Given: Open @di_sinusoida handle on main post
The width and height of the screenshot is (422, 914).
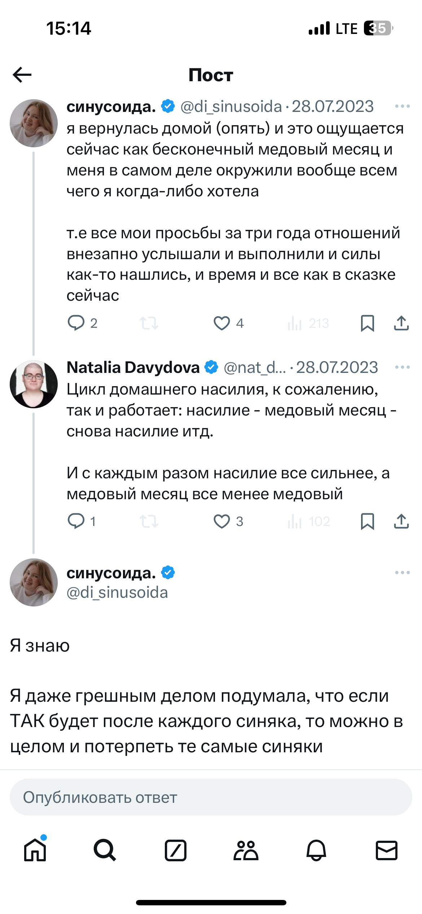Looking at the screenshot, I should click(x=117, y=593).
